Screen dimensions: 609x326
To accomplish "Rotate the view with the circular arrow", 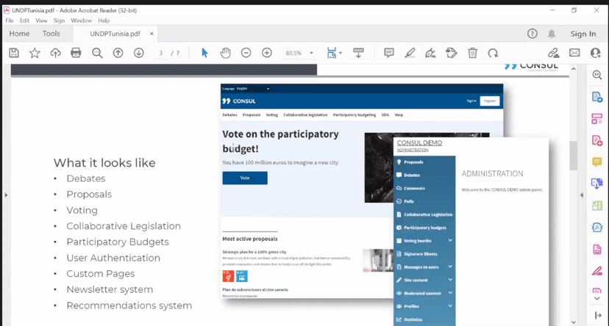I will click(x=493, y=53).
